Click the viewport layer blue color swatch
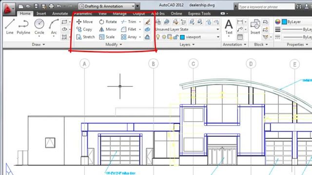Viewport: 312px width, 175px height. (182, 37)
